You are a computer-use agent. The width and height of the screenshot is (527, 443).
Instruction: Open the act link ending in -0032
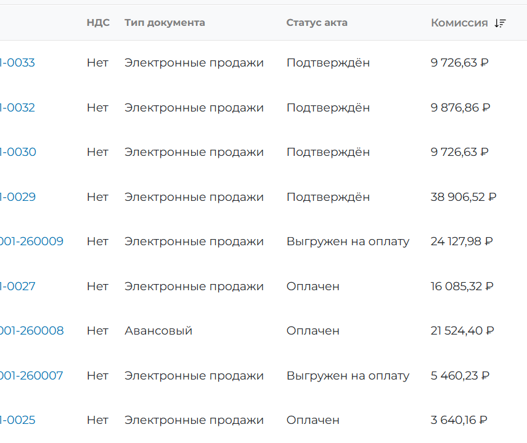point(17,108)
